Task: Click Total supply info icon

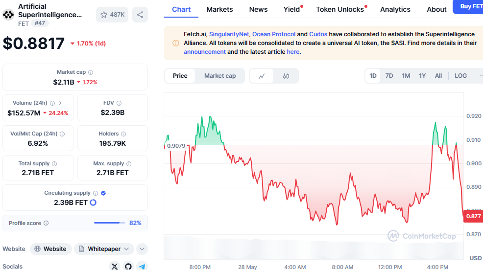Action: pyautogui.click(x=54, y=163)
